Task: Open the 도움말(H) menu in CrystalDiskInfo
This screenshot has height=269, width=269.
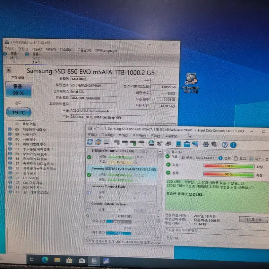Action: 84,50
